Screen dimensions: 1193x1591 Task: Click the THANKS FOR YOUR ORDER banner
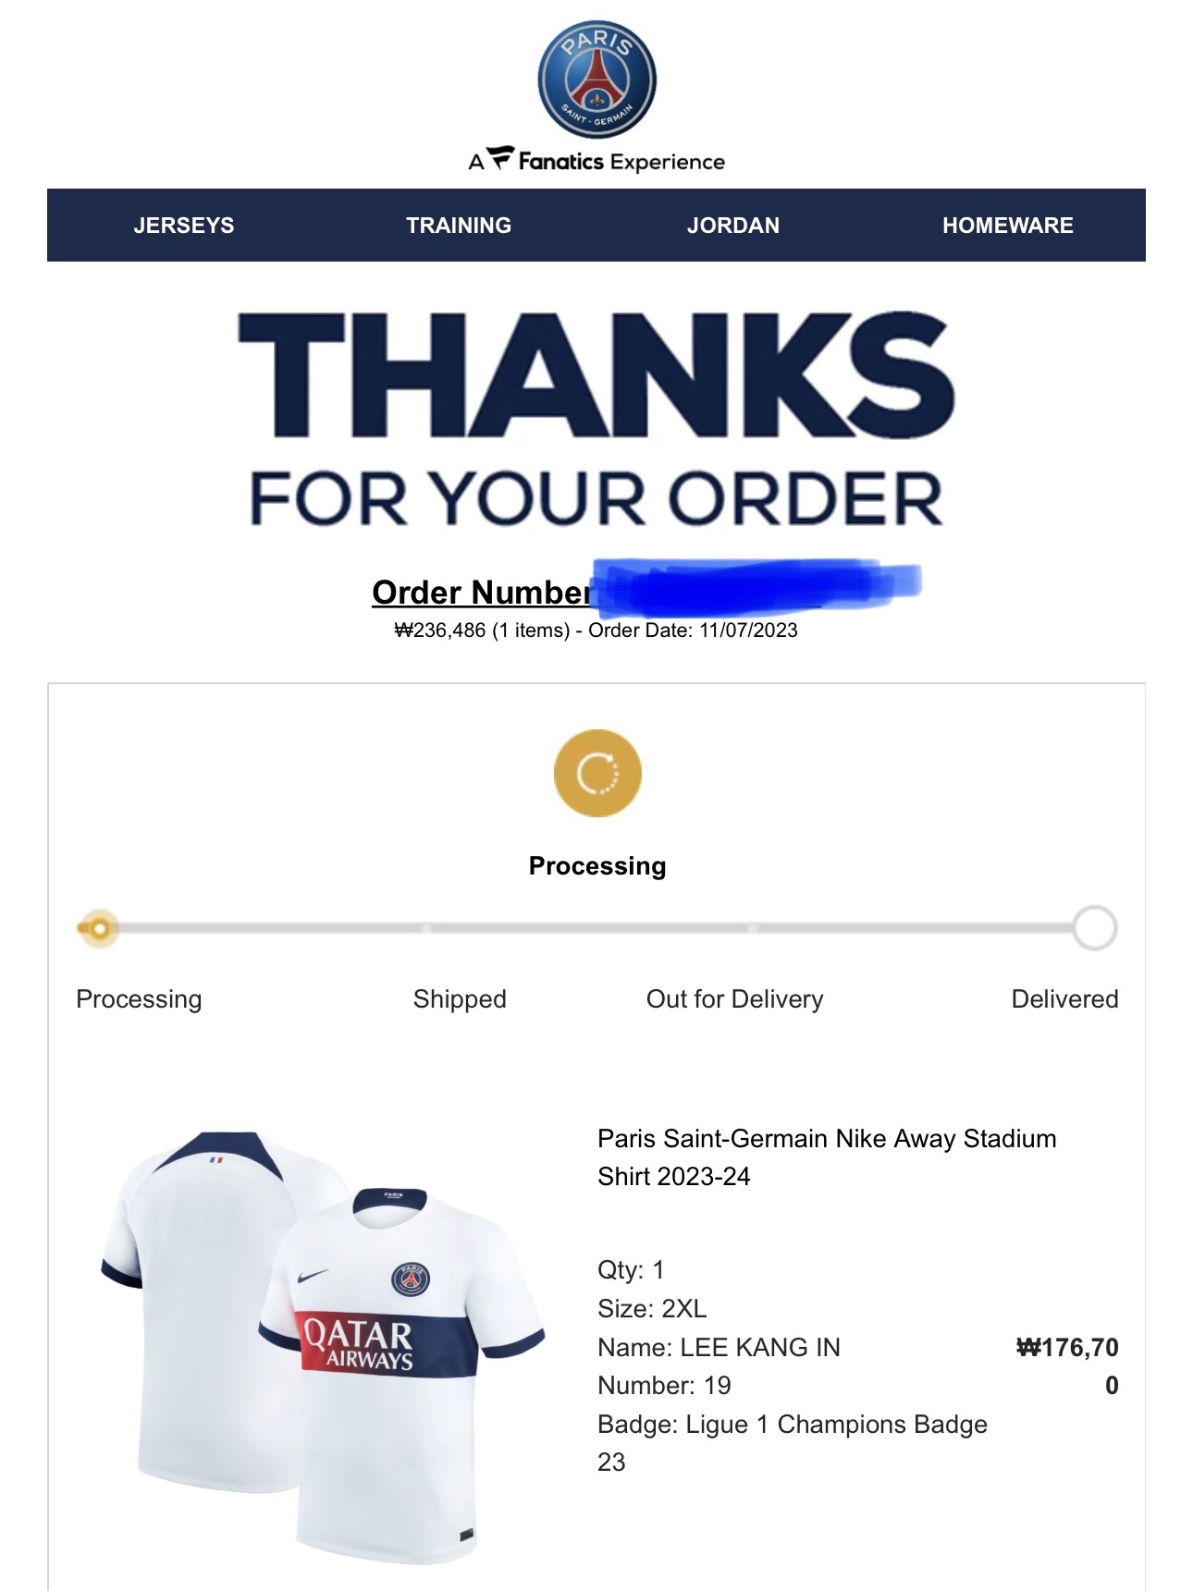[596, 421]
